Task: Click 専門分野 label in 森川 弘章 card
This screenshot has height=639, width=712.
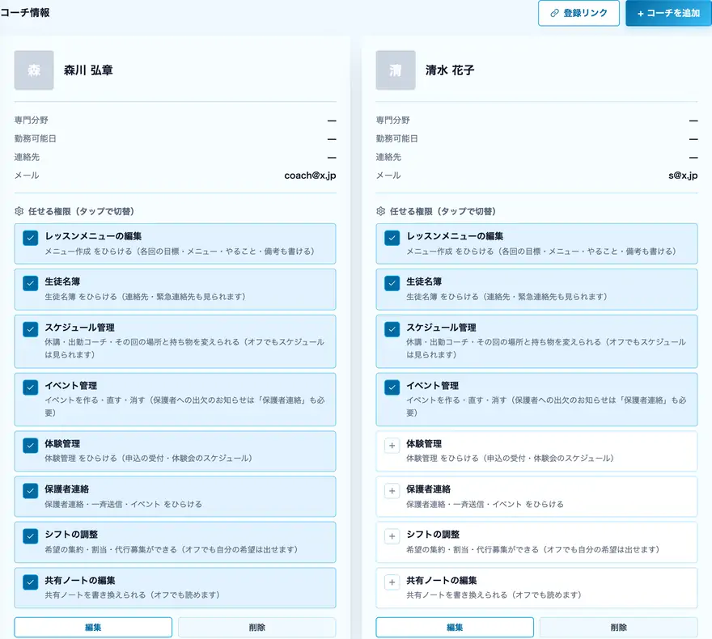Action: (32, 120)
